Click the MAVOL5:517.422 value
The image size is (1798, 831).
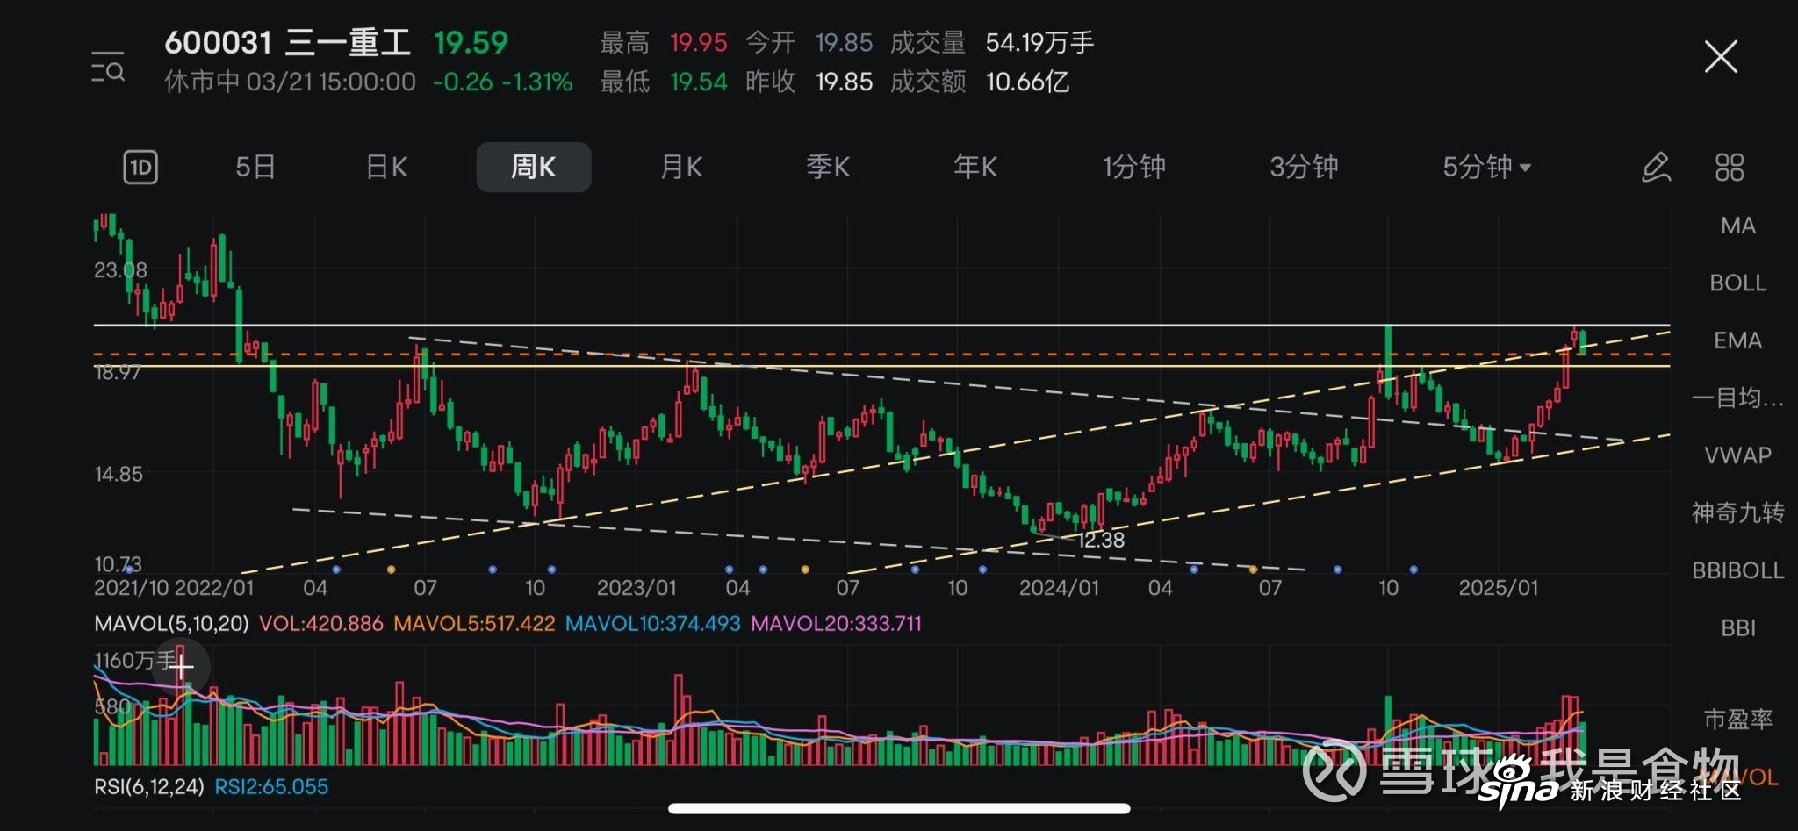tap(474, 624)
